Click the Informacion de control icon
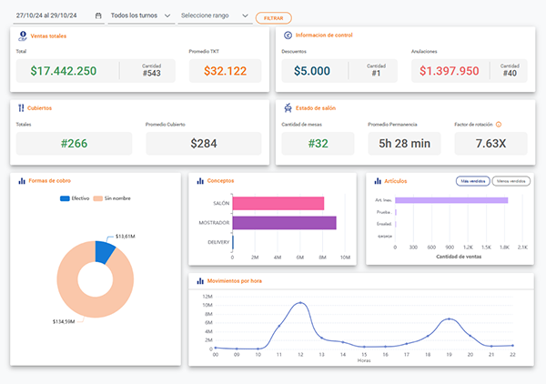Image resolution: width=546 pixels, height=384 pixels. (288, 35)
